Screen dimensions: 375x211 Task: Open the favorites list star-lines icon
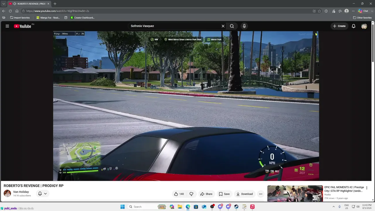(340, 11)
